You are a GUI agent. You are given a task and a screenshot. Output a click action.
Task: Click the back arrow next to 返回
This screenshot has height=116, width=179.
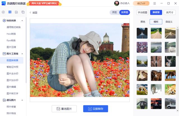pos(30,13)
